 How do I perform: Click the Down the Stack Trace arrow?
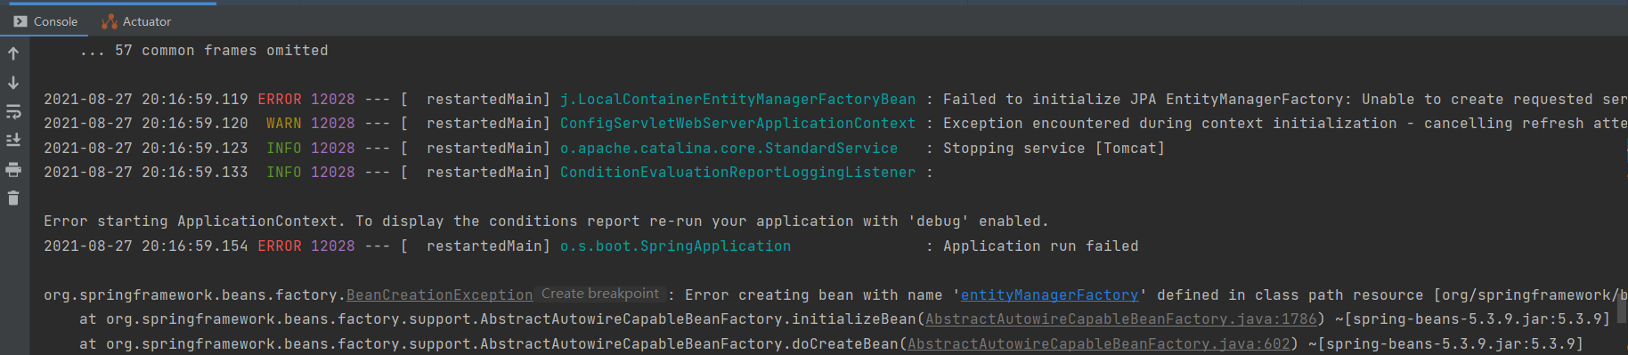click(x=13, y=83)
